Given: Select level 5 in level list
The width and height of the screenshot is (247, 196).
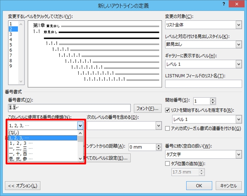Looking at the screenshot, I should [13, 45].
